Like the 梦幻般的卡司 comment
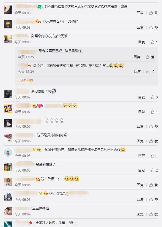 pos(154,97)
